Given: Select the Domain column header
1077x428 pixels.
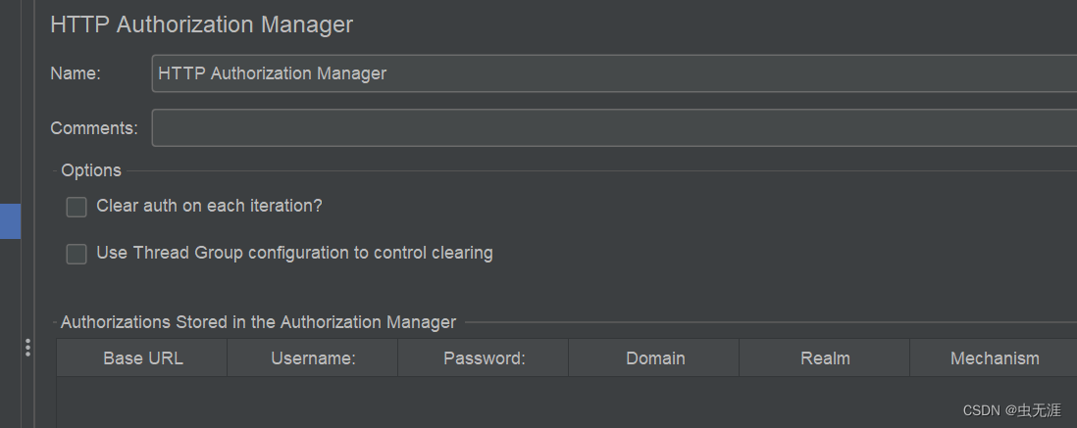Looking at the screenshot, I should coord(655,358).
